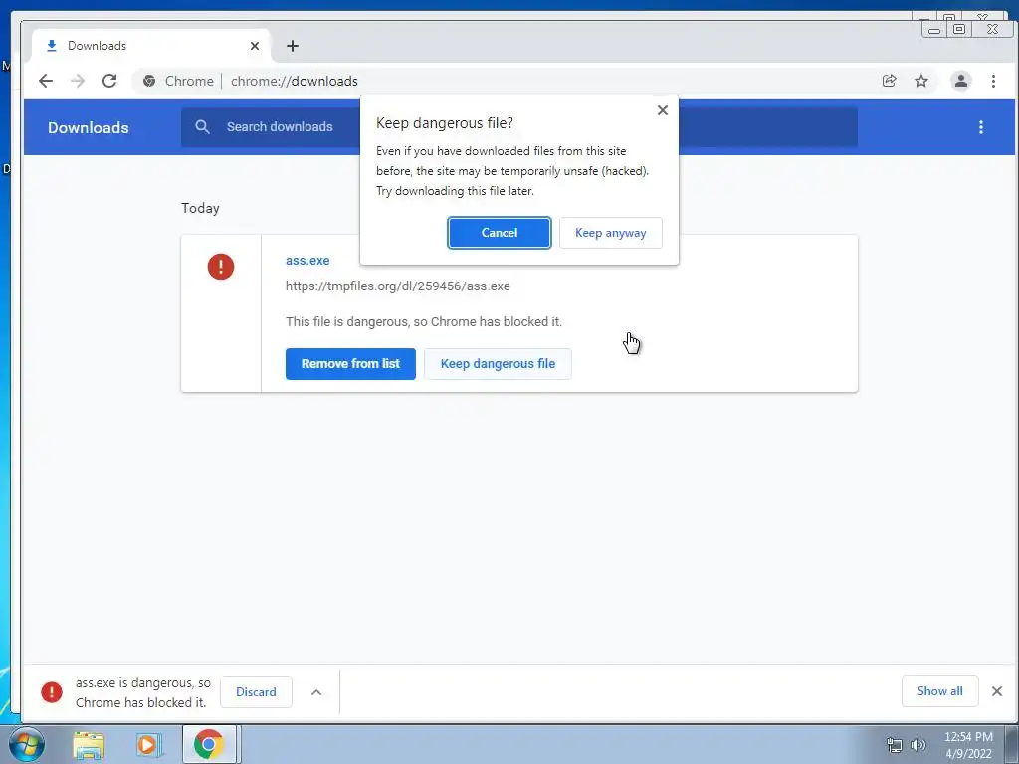This screenshot has height=764, width=1019.
Task: Click the taskbar clock showing 12:54 PM
Action: click(x=968, y=745)
